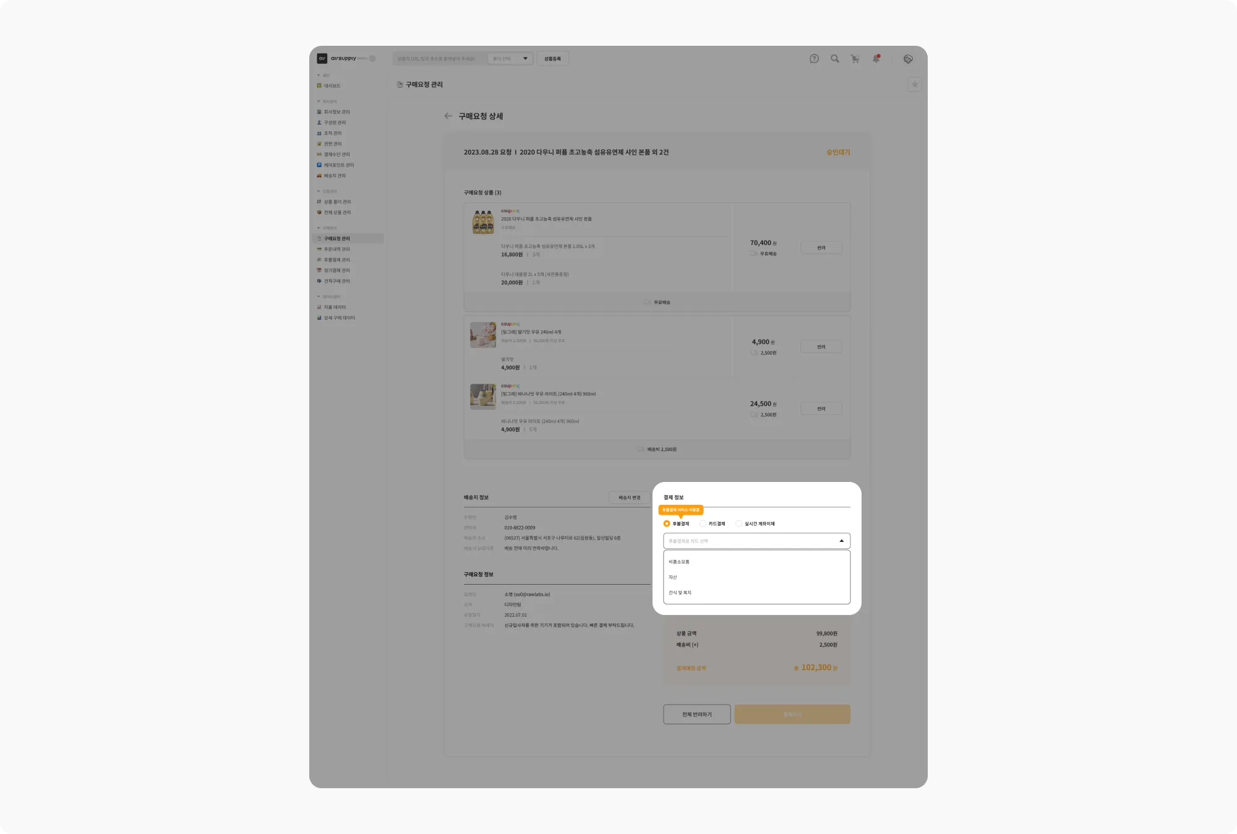The image size is (1237, 834).
Task: Choose 간식 및 복지 from the card list
Action: (756, 593)
